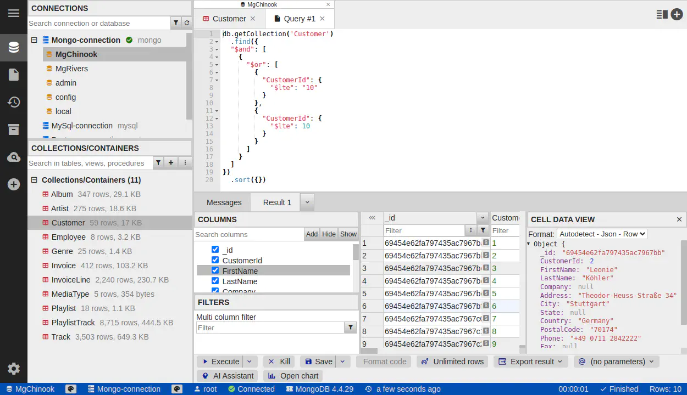Click the Execute button

click(x=220, y=362)
